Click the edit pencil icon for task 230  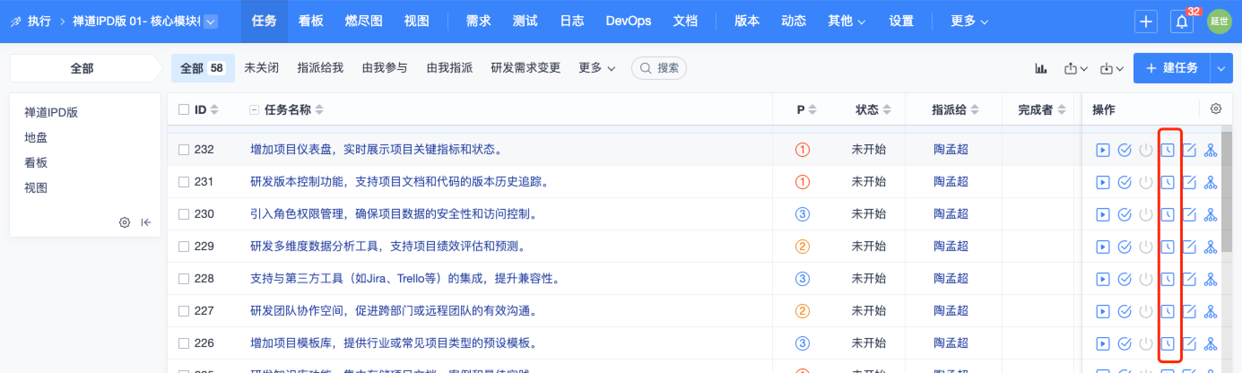click(x=1189, y=214)
